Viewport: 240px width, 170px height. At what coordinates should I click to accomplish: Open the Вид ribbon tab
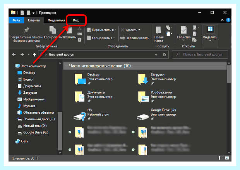pyautogui.click(x=75, y=20)
